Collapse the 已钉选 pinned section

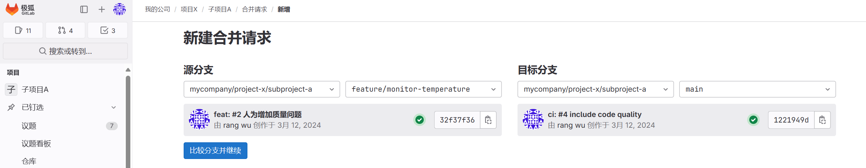114,108
